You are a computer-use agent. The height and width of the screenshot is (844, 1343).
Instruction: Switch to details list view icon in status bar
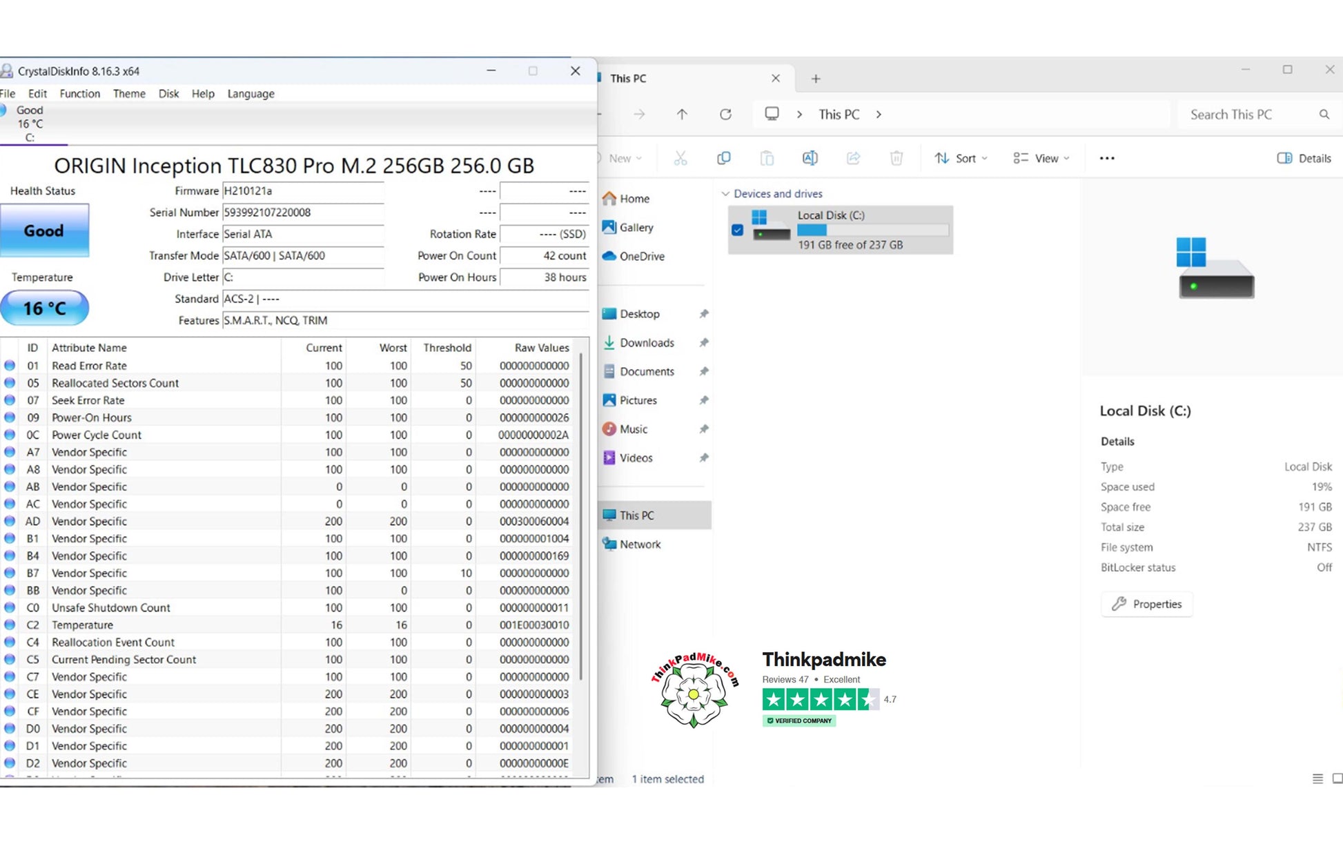tap(1317, 778)
